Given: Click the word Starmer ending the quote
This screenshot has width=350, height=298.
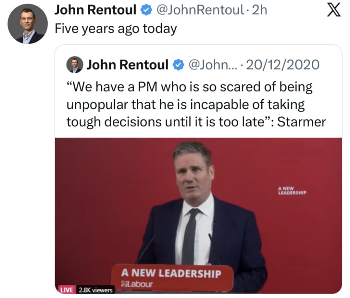Looking at the screenshot, I should tap(301, 122).
